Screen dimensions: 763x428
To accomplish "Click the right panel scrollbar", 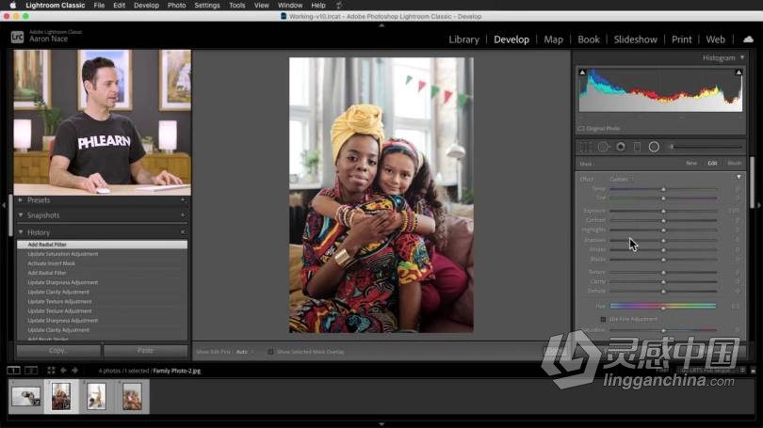I will click(752, 182).
